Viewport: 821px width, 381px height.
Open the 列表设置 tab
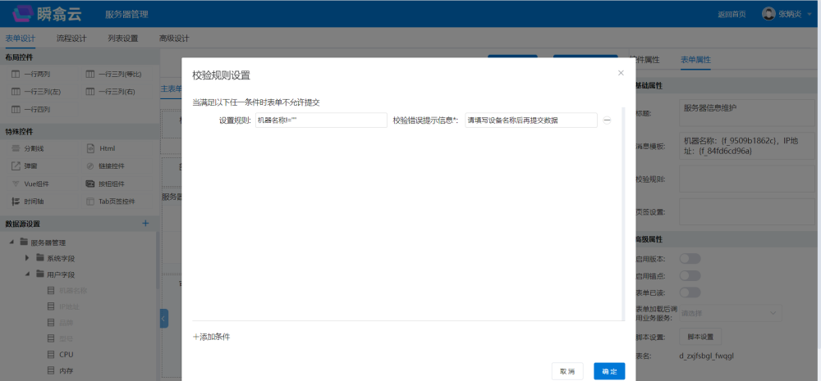(x=122, y=38)
